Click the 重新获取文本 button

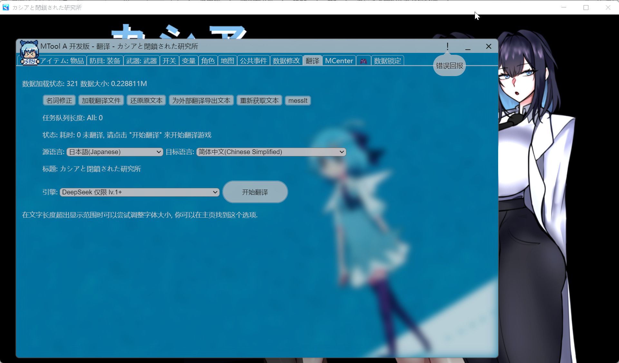pyautogui.click(x=259, y=101)
